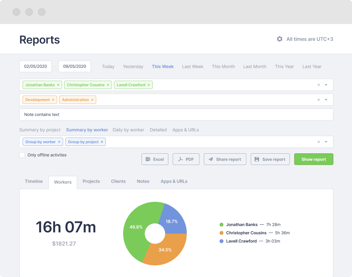
Task: Open the timezone settings gear icon
Action: pyautogui.click(x=280, y=39)
